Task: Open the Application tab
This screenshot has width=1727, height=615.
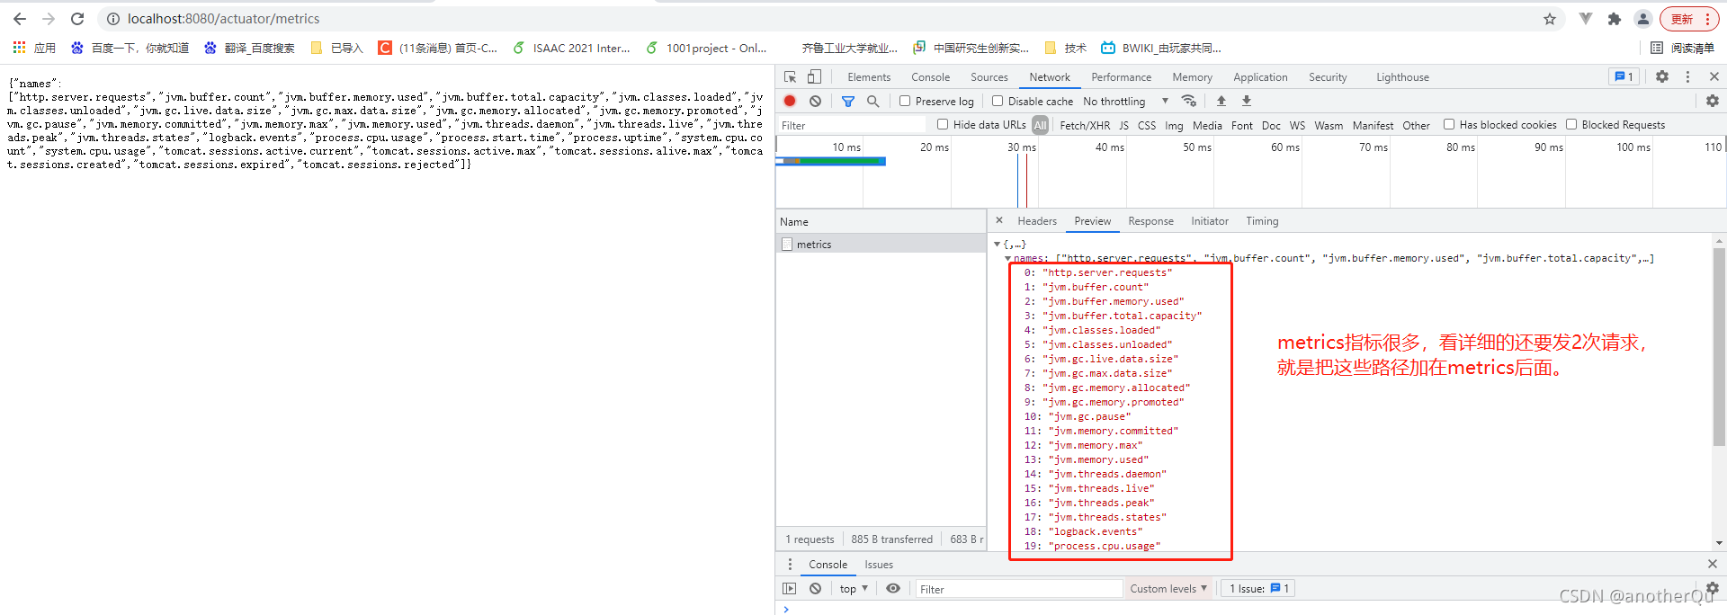Action: [x=1260, y=77]
